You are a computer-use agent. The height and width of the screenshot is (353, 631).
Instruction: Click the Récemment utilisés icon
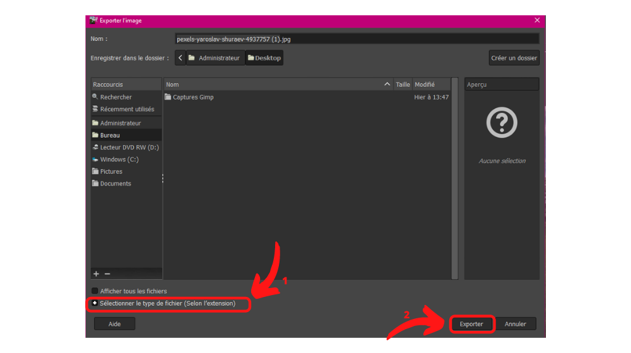click(x=95, y=109)
